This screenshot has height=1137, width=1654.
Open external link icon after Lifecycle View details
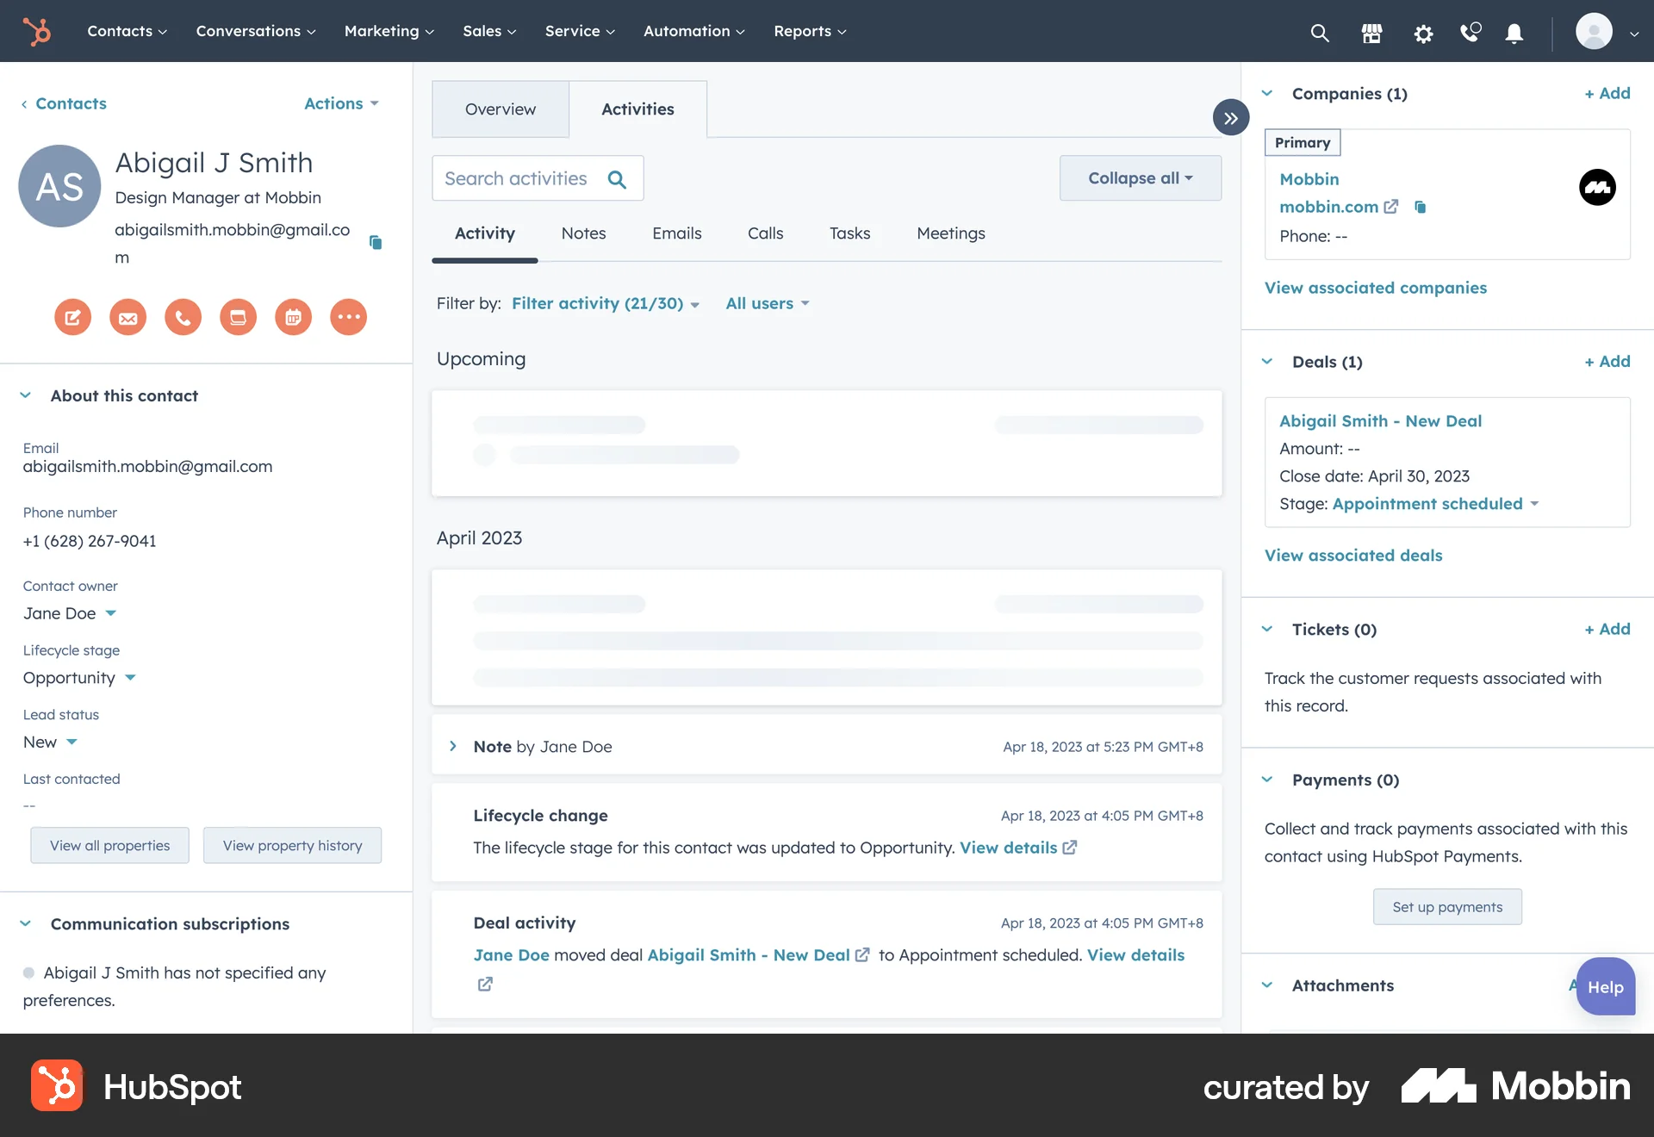point(1070,848)
